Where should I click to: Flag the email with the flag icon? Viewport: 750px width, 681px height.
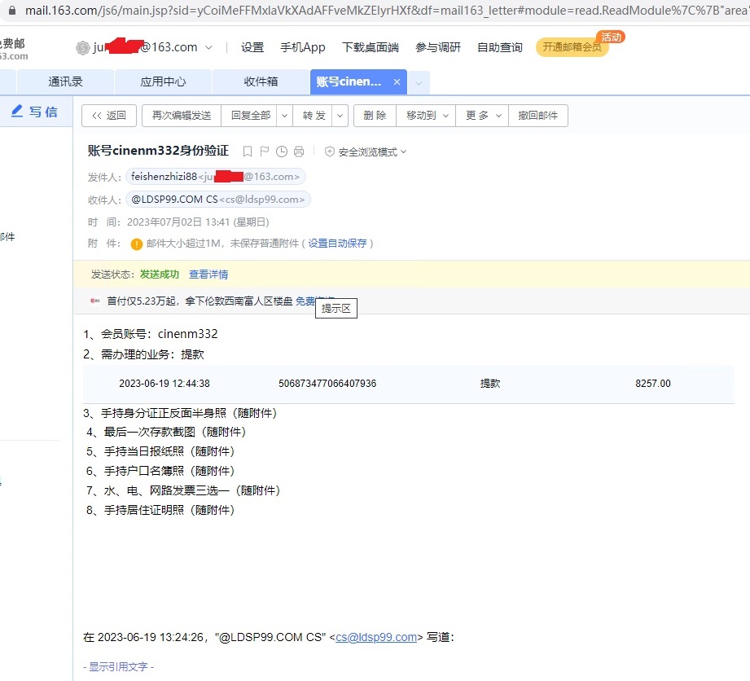click(265, 152)
